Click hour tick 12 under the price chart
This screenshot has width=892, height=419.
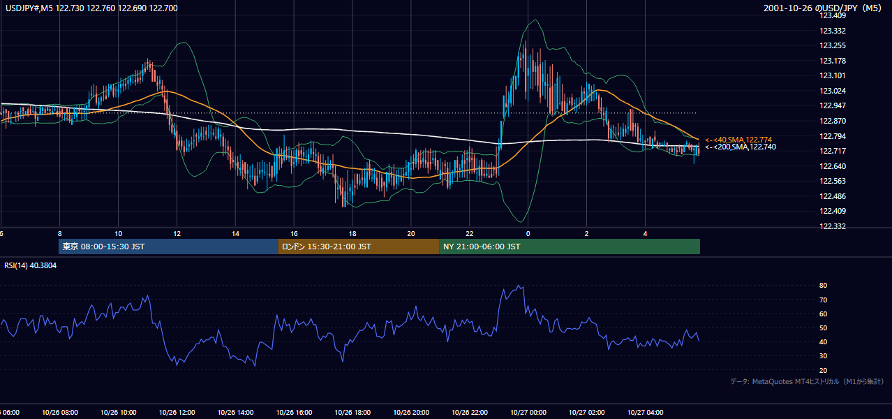tap(177, 234)
